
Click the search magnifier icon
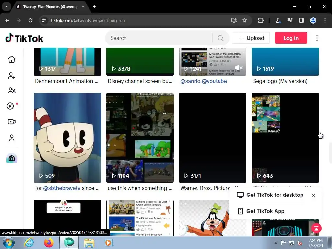click(x=220, y=38)
